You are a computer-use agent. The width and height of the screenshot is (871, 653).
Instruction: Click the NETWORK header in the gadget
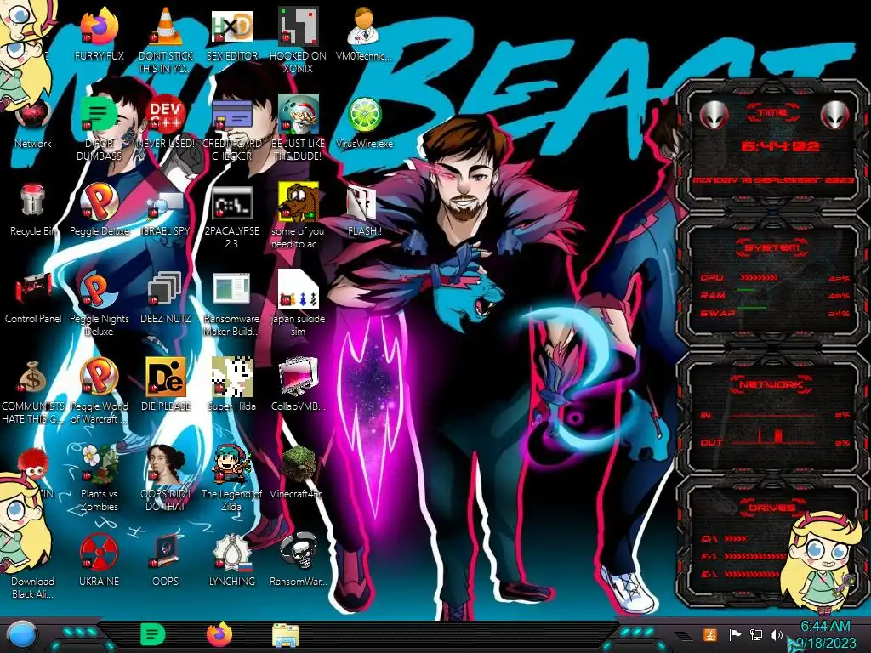(x=771, y=384)
